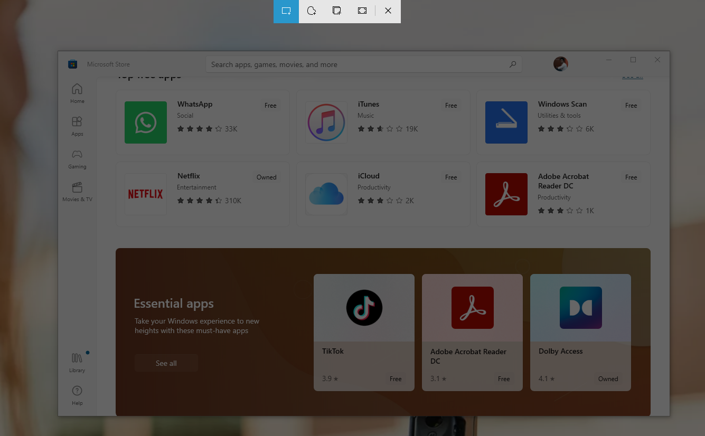Screen dimensions: 705x436
Task: Open the Netflix app icon
Action: coord(146,194)
